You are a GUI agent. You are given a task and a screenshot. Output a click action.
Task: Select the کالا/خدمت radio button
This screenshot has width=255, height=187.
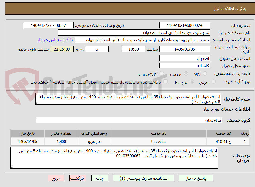162,73
